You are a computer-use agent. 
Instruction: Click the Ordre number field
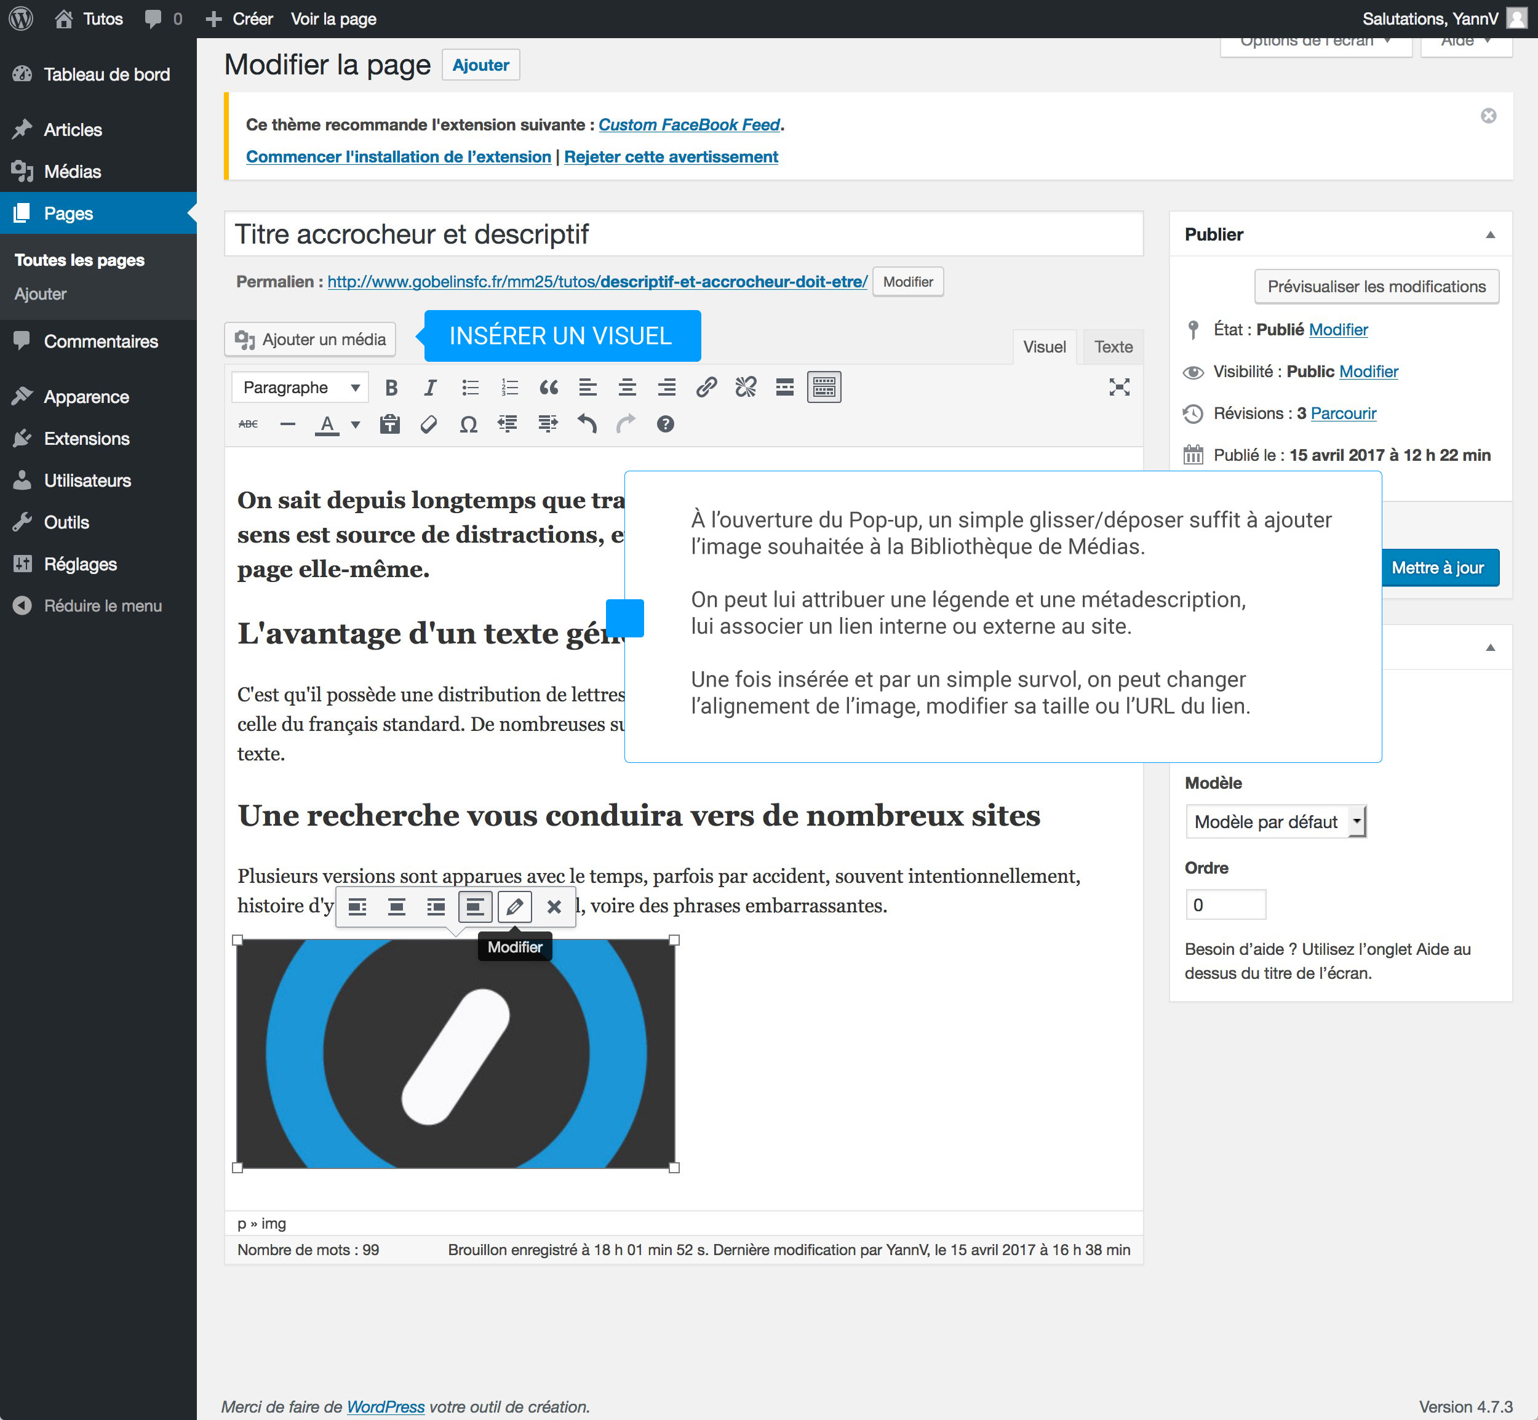point(1226,905)
